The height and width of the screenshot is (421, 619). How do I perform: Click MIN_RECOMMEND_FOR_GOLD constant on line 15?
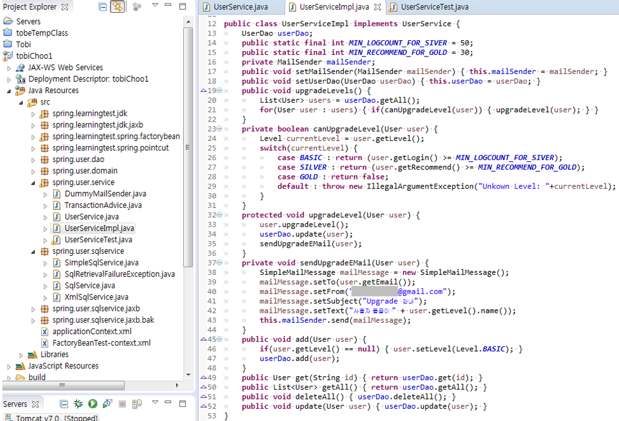tap(397, 52)
